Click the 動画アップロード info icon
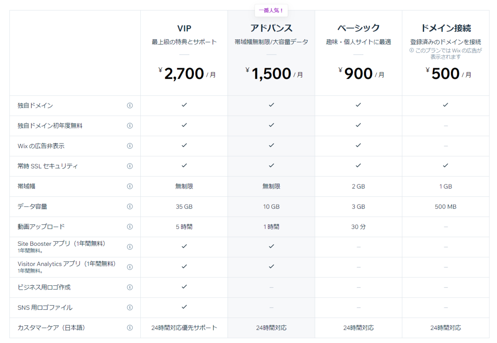This screenshot has height=343, width=497. click(x=130, y=227)
